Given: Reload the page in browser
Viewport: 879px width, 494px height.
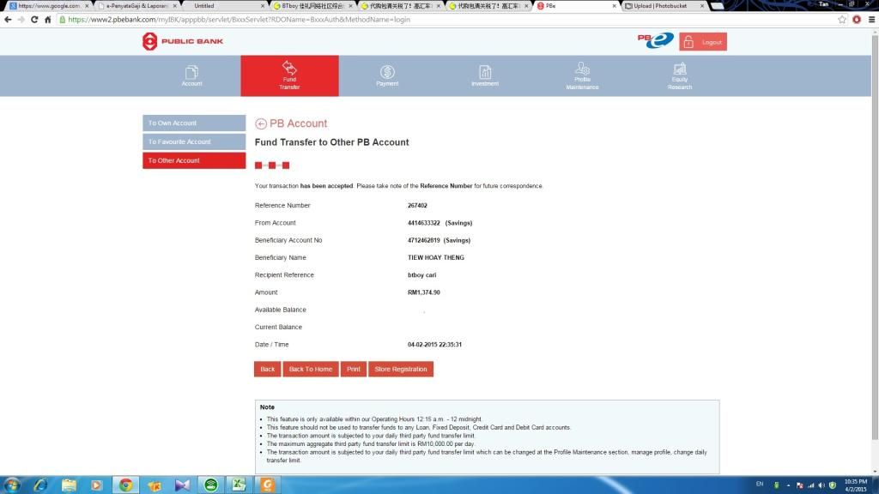Looking at the screenshot, I should click(x=34, y=20).
